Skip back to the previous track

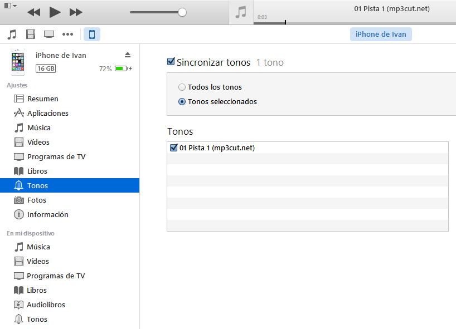point(34,12)
